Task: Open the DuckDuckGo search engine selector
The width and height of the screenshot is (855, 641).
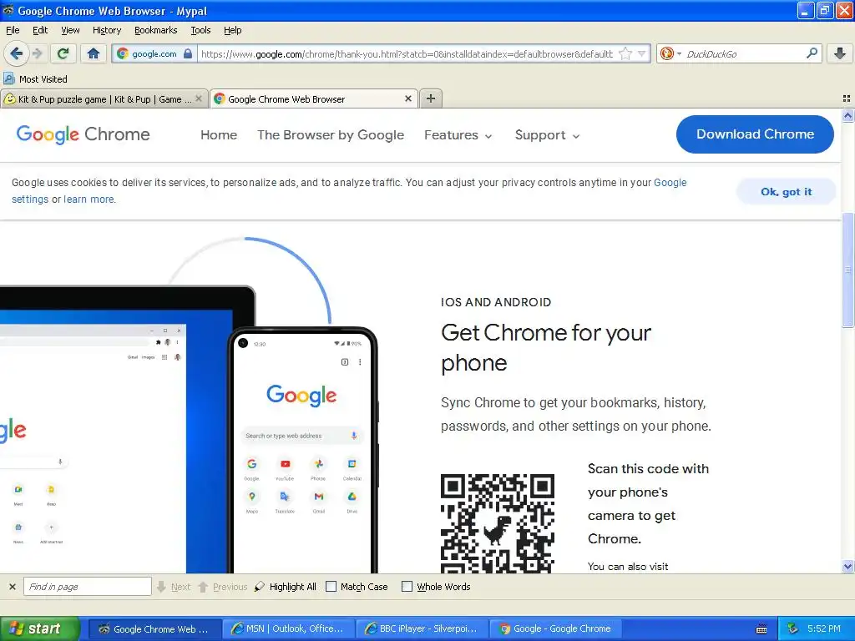Action: click(x=670, y=53)
